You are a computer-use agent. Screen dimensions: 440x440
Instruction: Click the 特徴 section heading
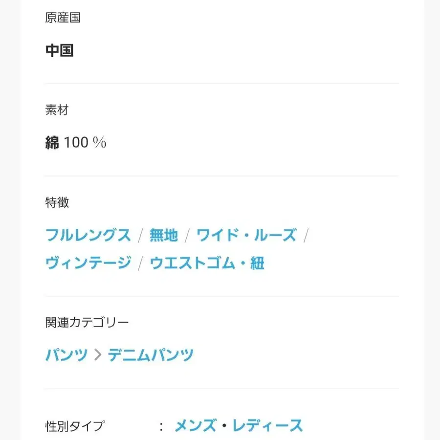point(57,202)
